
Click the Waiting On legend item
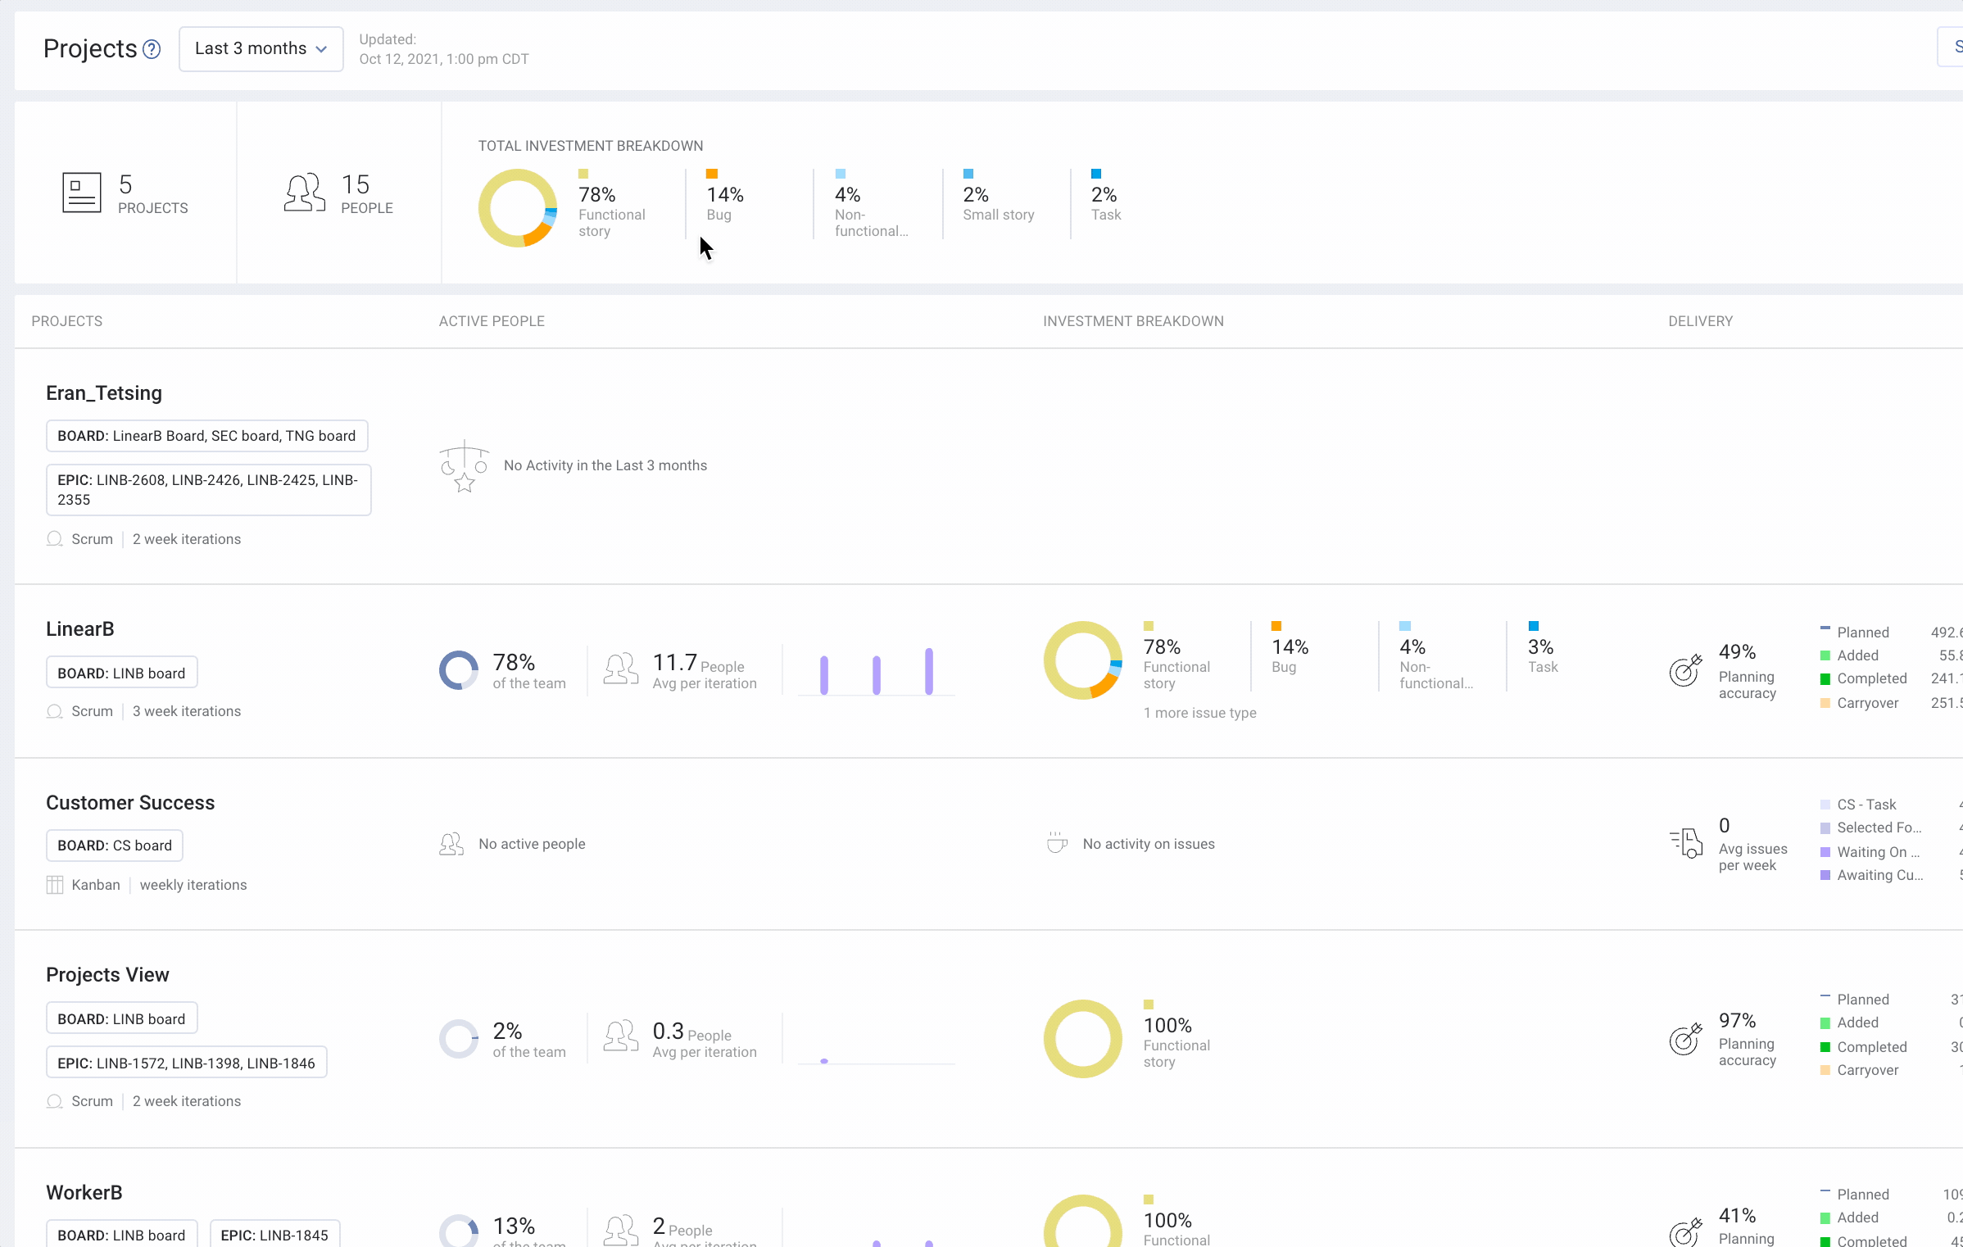coord(1870,852)
